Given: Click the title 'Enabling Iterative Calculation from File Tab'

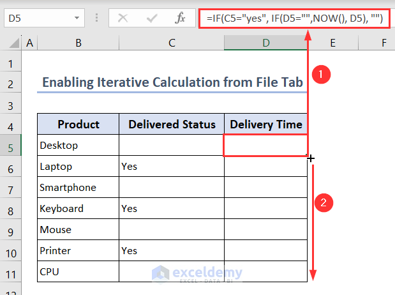Looking at the screenshot, I should click(x=172, y=82).
